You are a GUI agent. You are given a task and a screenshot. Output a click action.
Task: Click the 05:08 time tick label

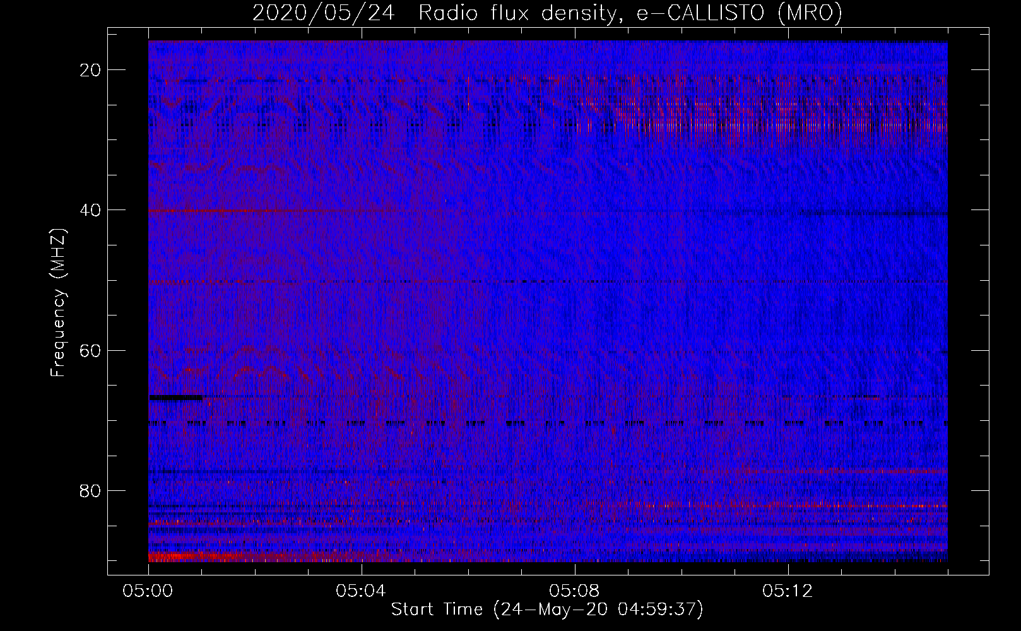[x=575, y=591]
